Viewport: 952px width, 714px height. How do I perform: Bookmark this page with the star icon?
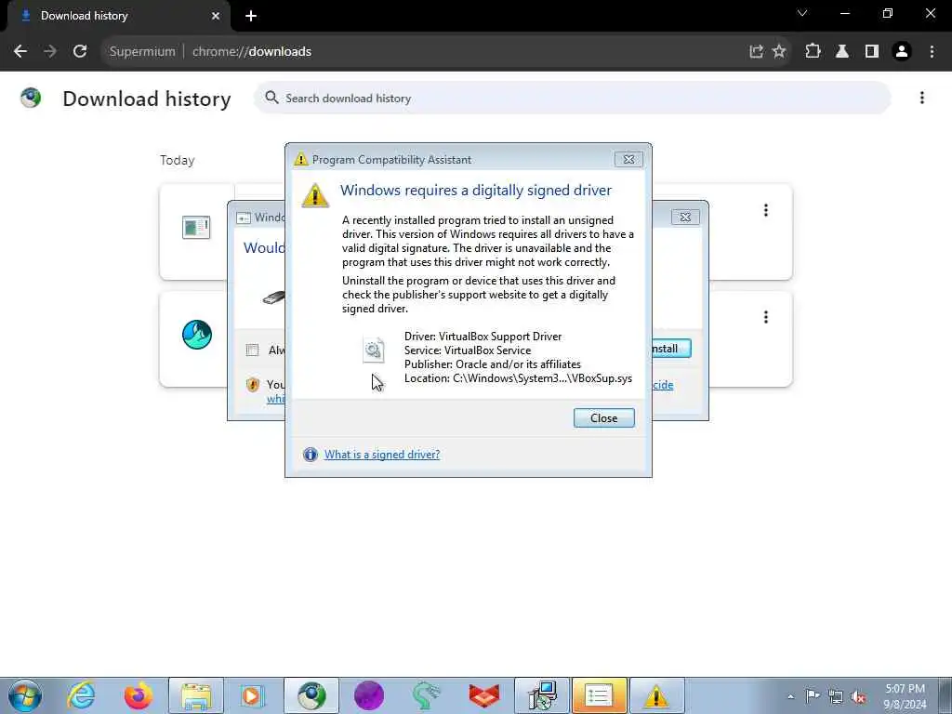point(779,52)
